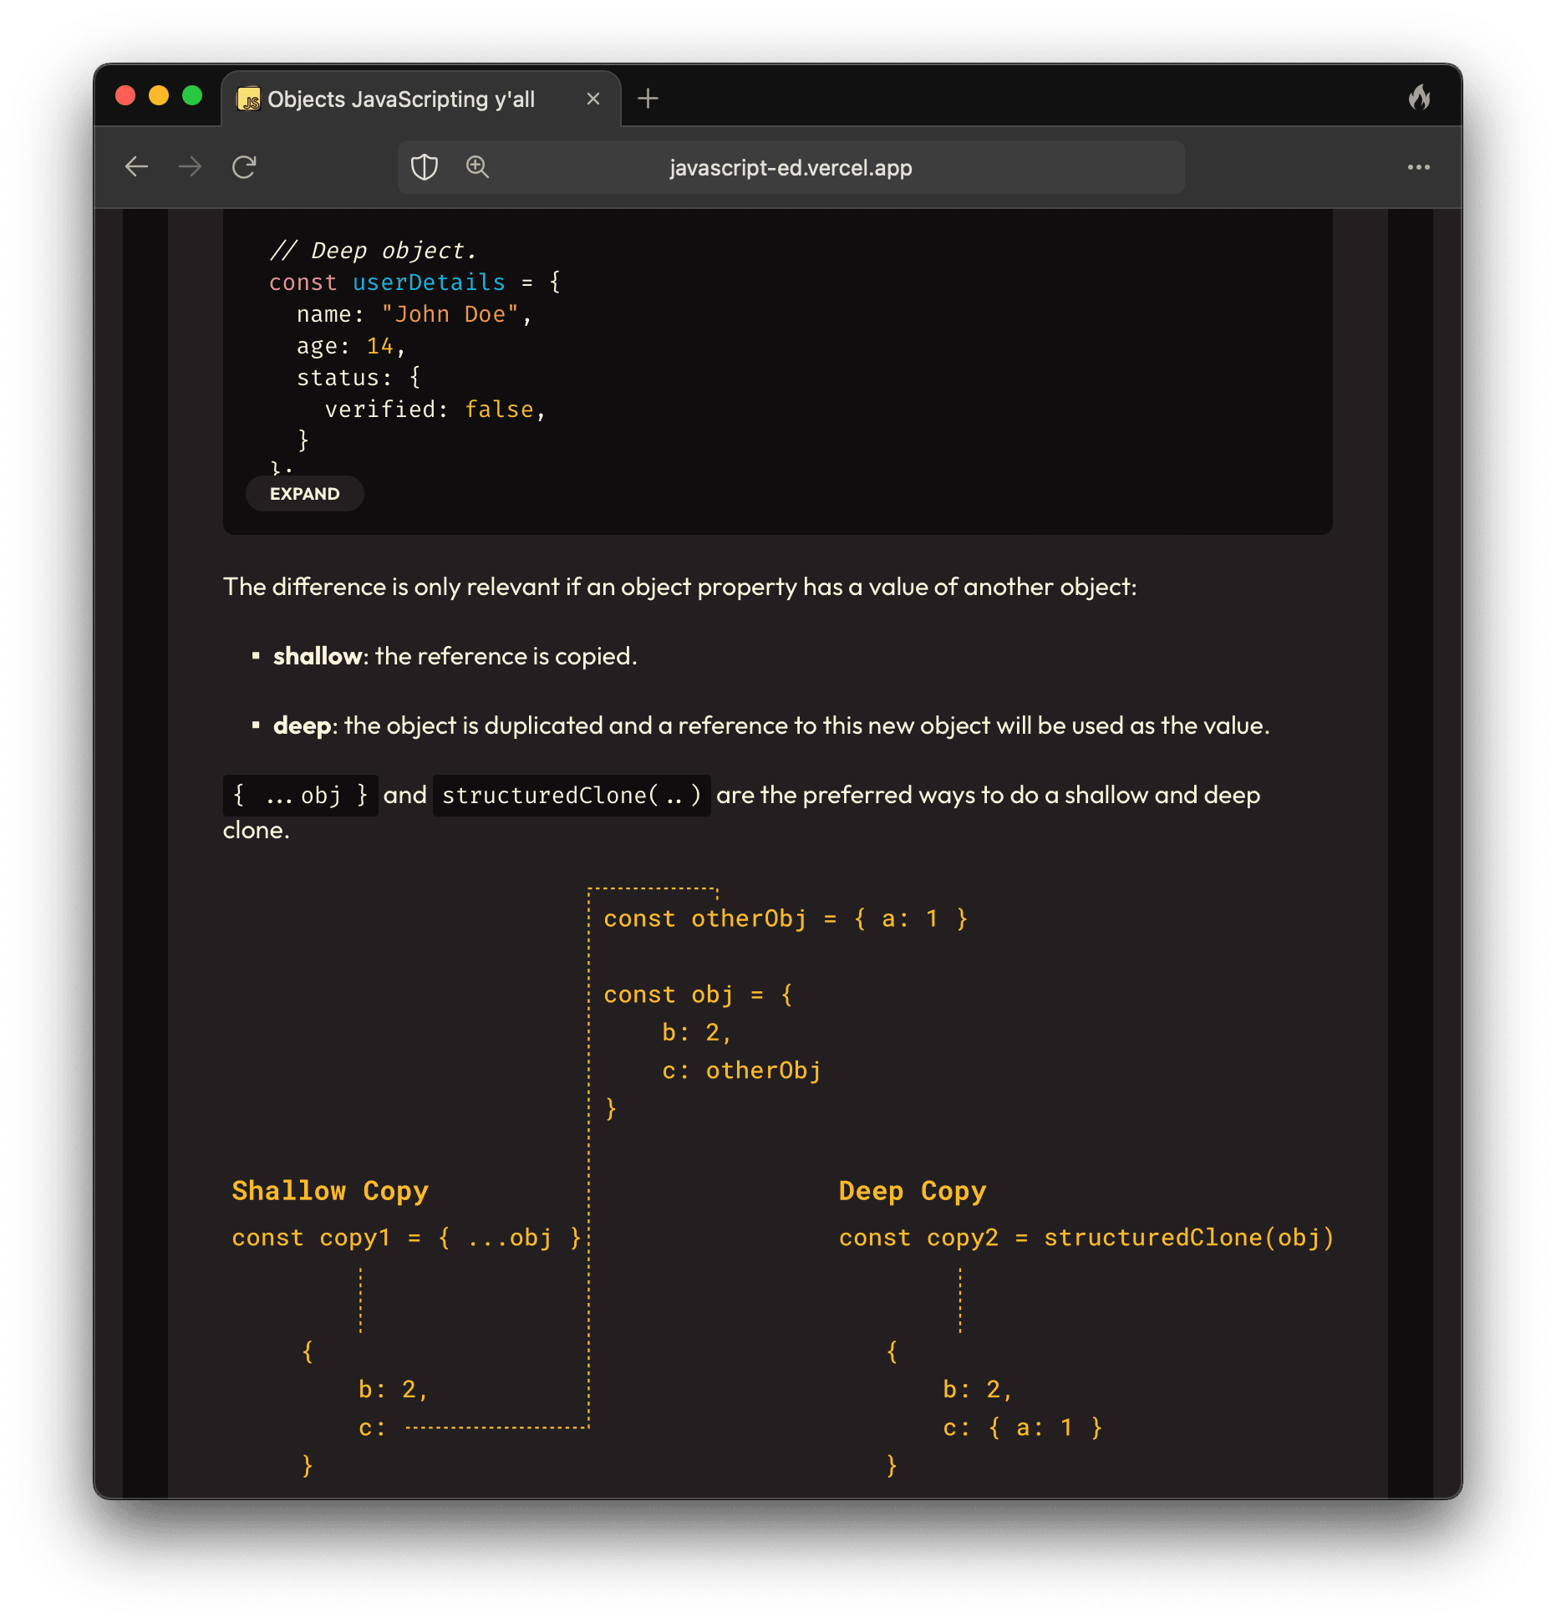Screen dimensions: 1556x1623
Task: Reload the page with refresh icon
Action: (x=244, y=167)
